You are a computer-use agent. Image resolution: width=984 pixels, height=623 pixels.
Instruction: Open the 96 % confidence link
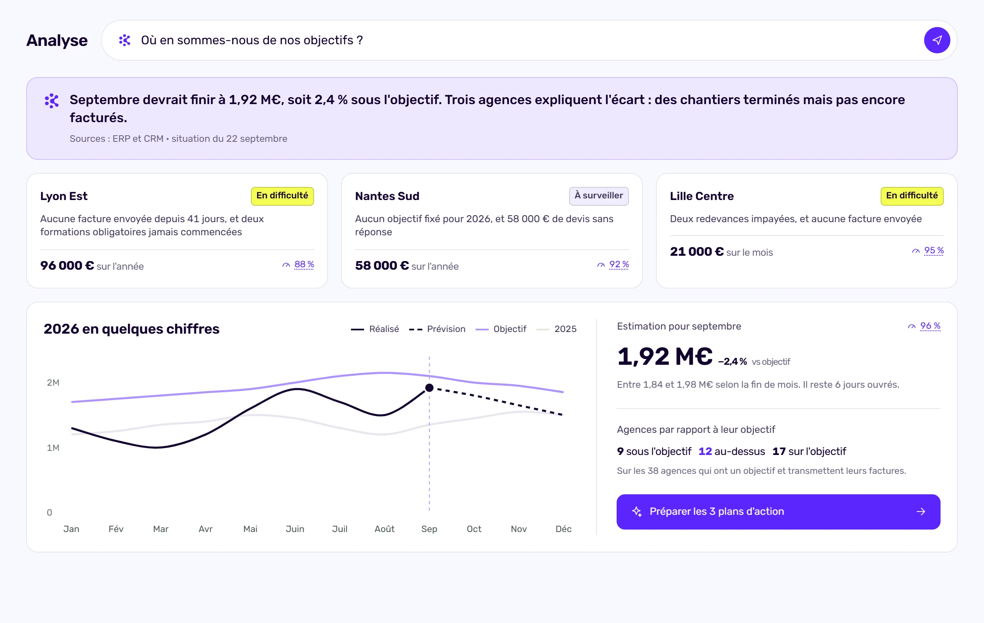click(930, 326)
